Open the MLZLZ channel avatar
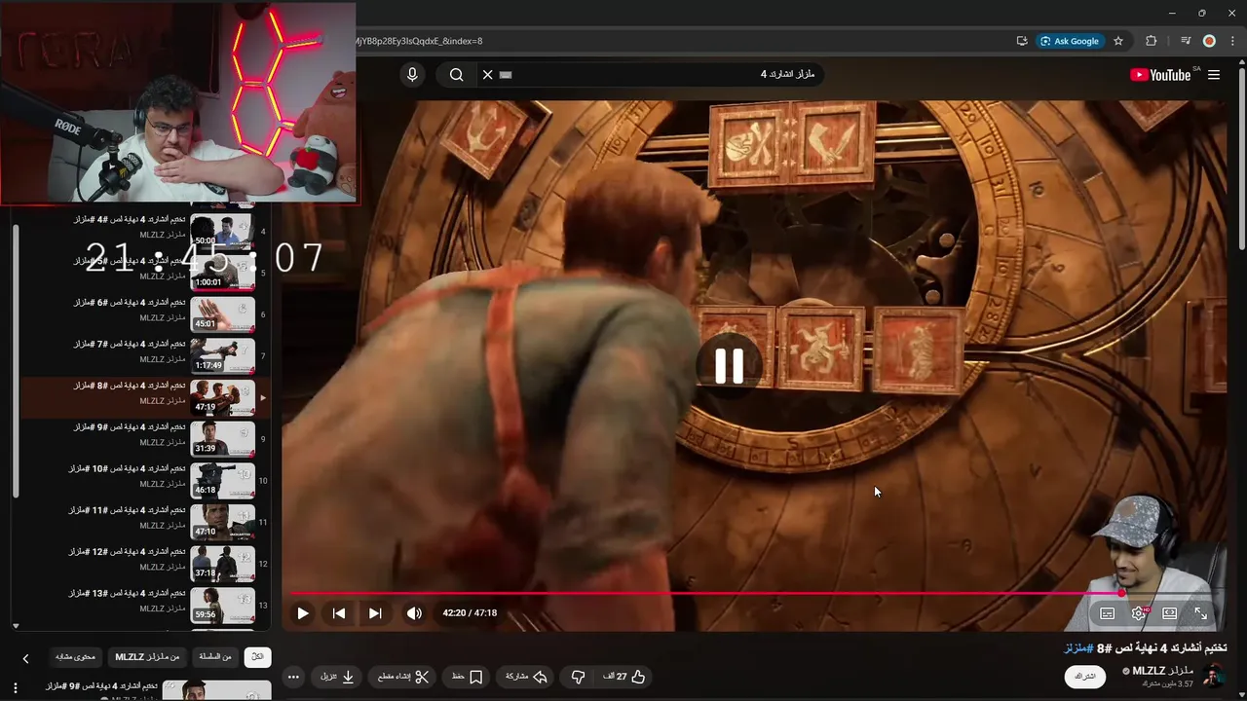 pos(1214,676)
